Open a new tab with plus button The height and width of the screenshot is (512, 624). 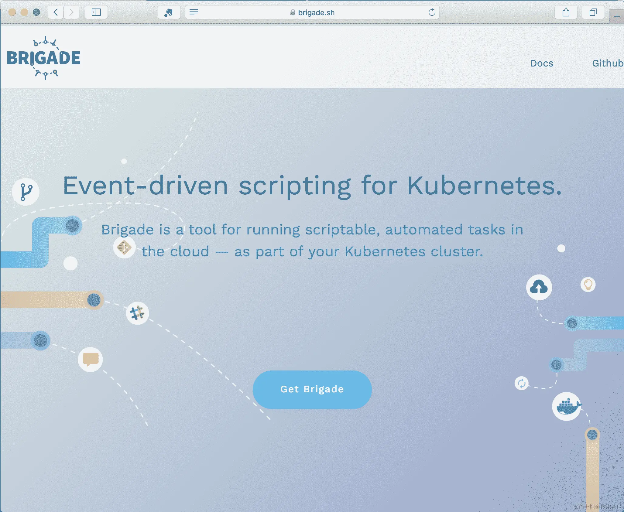click(x=617, y=17)
